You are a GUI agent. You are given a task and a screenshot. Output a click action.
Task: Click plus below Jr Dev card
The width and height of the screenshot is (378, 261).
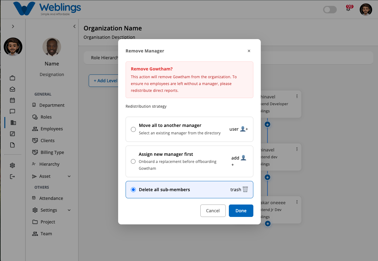coord(268,223)
